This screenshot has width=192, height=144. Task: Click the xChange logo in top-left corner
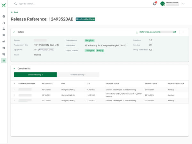4,5
